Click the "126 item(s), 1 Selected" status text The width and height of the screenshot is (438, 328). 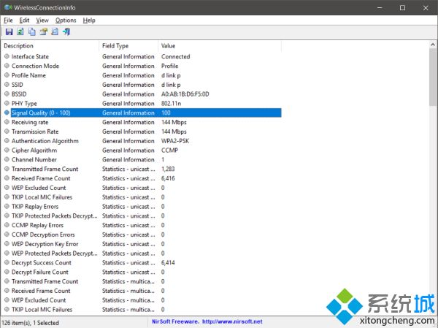click(x=31, y=322)
